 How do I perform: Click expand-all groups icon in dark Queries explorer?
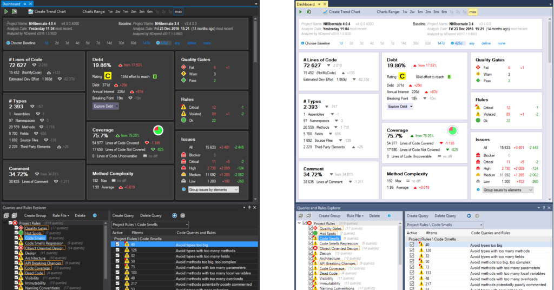click(6, 215)
